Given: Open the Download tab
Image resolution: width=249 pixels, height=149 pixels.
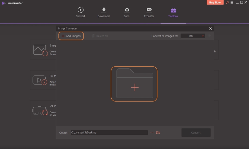Looking at the screenshot, I should 103,12.
